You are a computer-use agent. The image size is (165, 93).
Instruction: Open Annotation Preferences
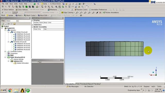(x=98, y=10)
